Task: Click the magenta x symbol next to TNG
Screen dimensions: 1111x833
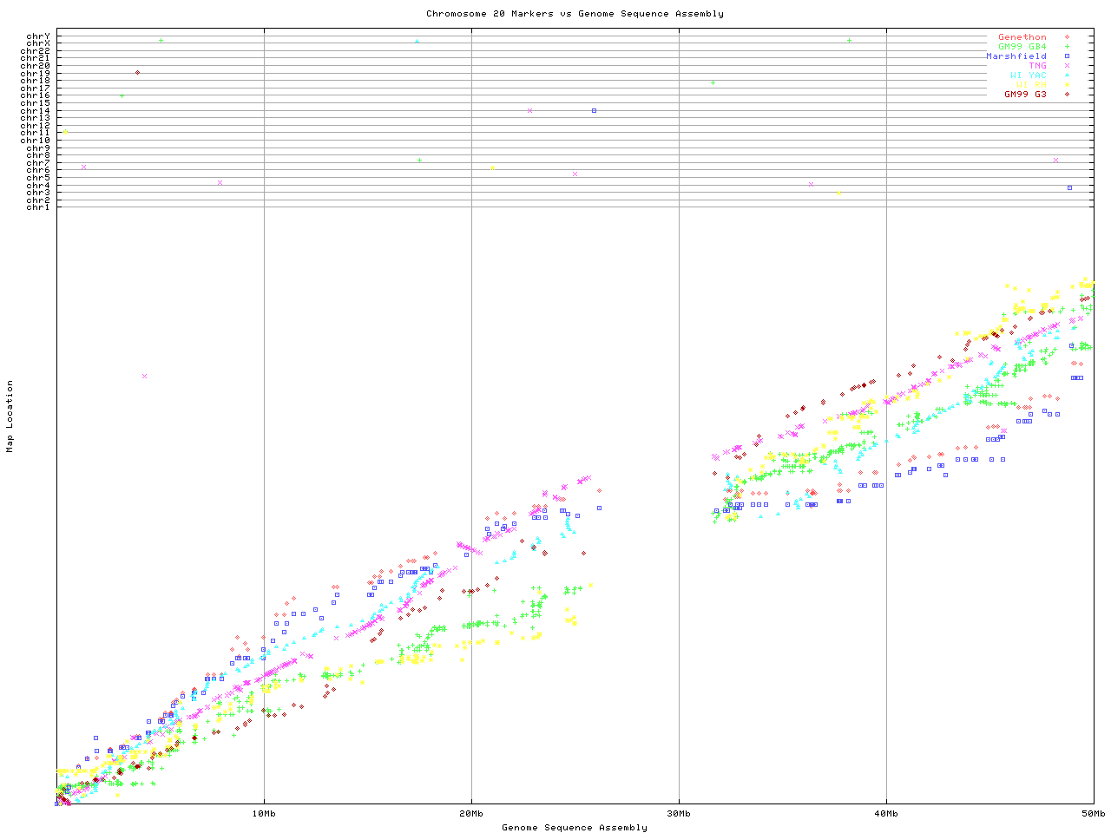Action: pyautogui.click(x=1067, y=66)
